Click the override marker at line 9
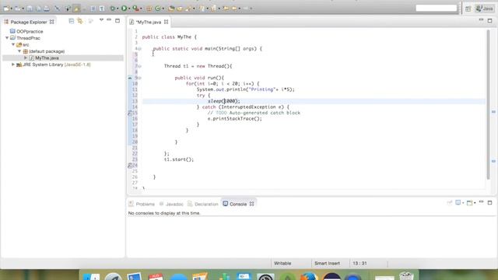Image resolution: width=498 pixels, height=280 pixels. pyautogui.click(x=130, y=78)
